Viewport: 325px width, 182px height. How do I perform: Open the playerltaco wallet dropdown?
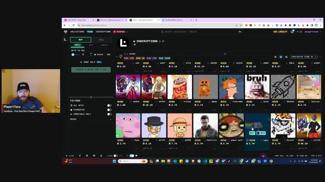(x=313, y=32)
